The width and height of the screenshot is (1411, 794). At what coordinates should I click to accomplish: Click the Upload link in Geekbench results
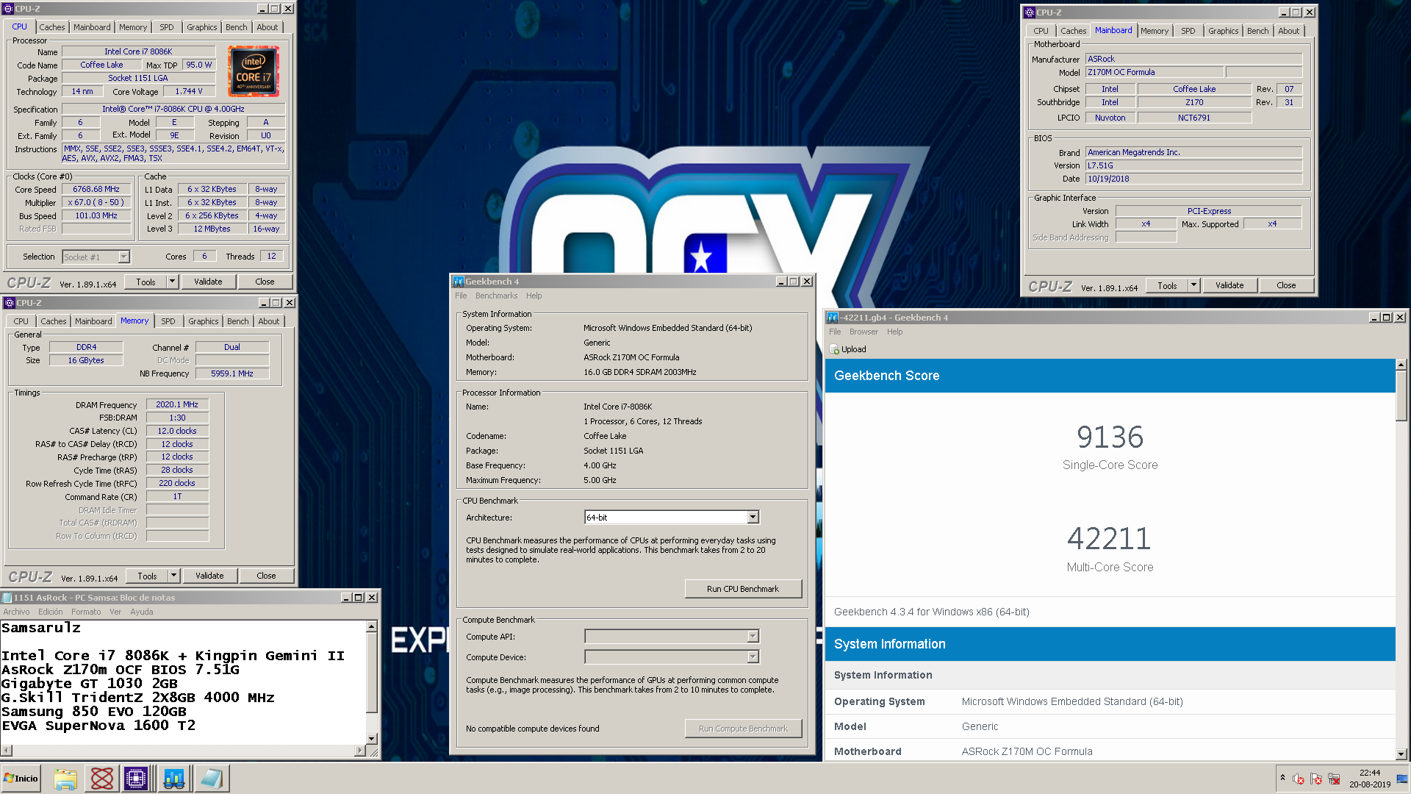click(853, 349)
